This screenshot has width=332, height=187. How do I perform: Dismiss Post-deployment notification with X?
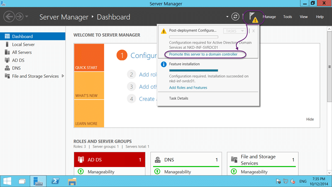pyautogui.click(x=254, y=31)
